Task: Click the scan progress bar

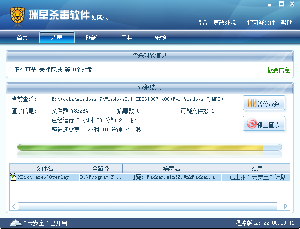Action: (150, 147)
